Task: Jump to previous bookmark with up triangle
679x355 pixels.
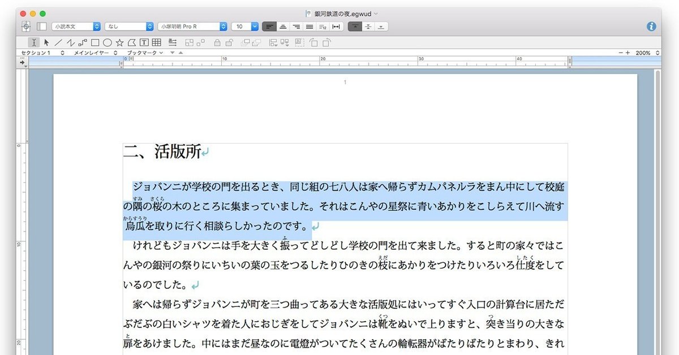Action: [181, 53]
